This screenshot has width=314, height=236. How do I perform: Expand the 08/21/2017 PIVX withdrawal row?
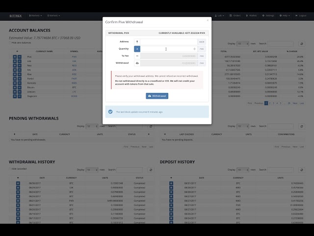[18, 201]
